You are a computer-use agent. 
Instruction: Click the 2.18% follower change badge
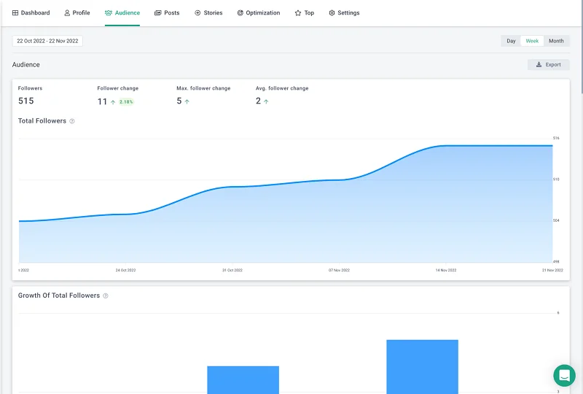[x=126, y=102]
